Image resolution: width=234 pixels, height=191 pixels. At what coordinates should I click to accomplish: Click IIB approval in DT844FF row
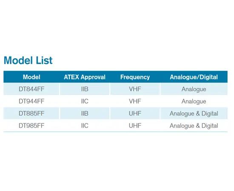(85, 89)
